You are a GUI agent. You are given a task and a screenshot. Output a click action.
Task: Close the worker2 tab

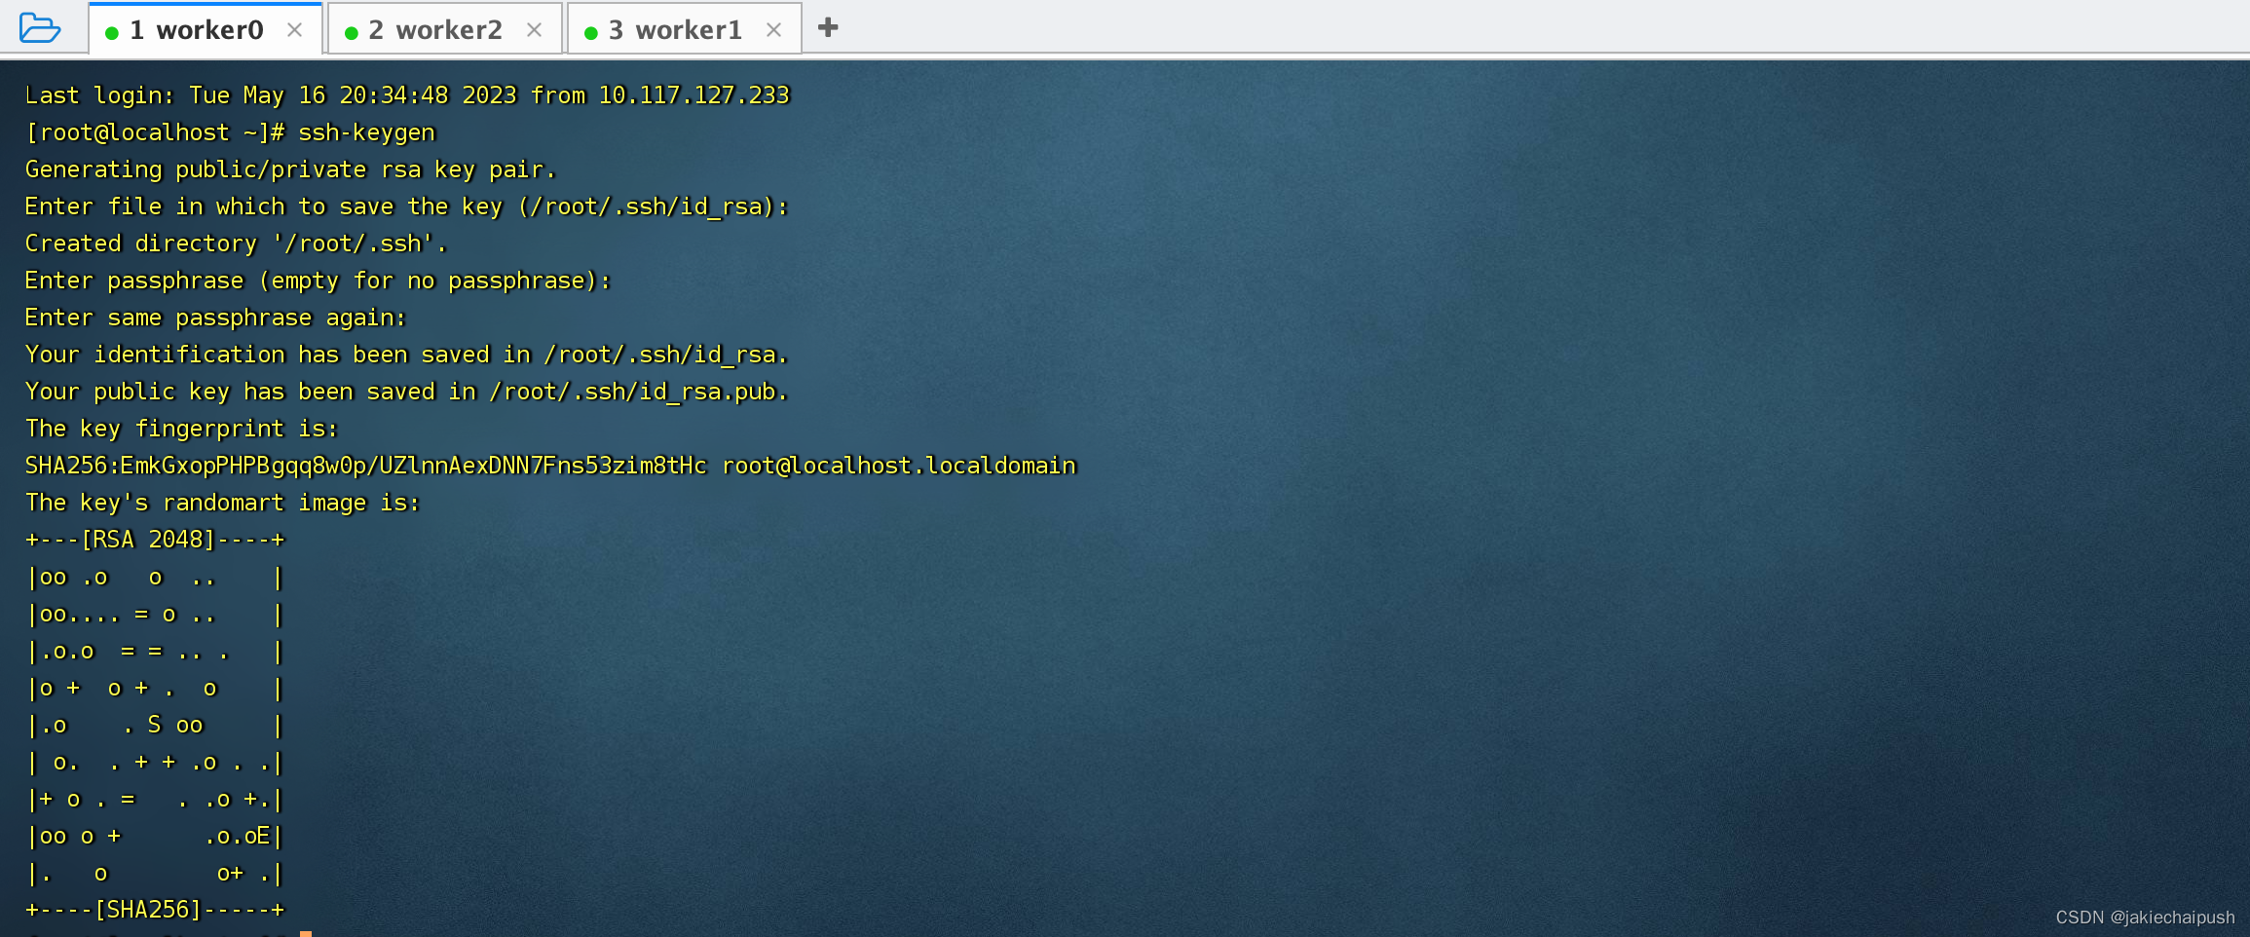[534, 30]
